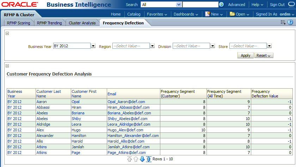The image size is (296, 167).
Task: Open the Store select value dropdown
Action: click(x=269, y=46)
